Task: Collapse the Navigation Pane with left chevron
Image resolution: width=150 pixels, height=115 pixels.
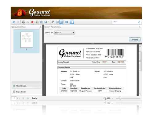Action: (40, 27)
